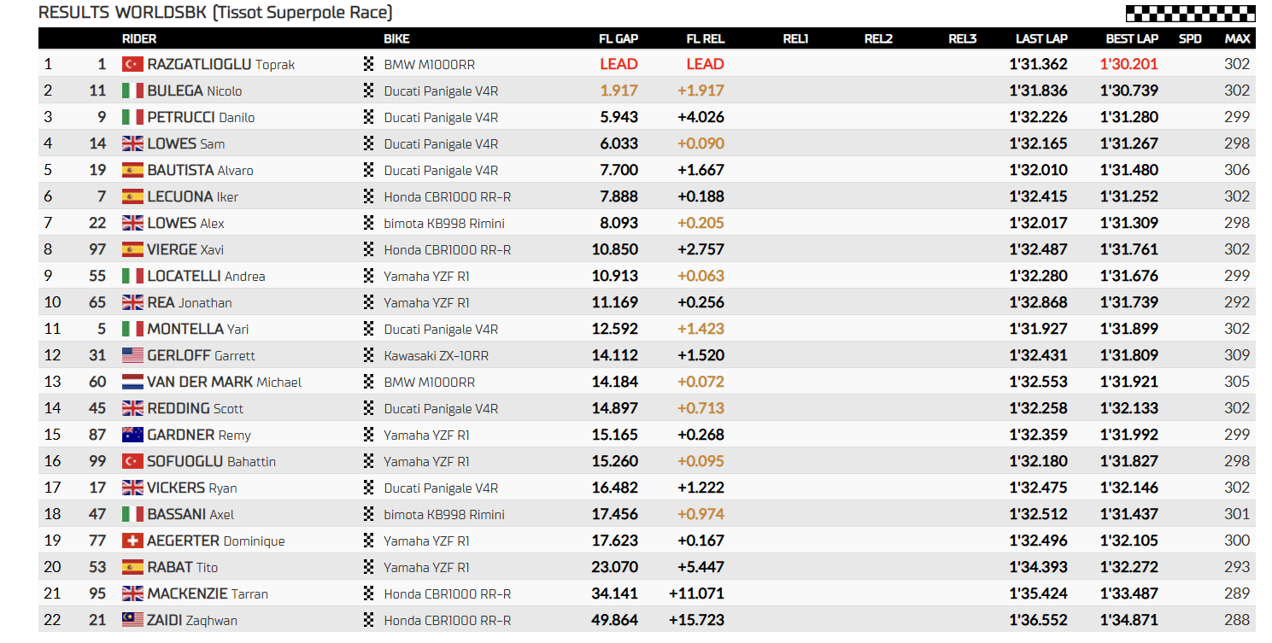The width and height of the screenshot is (1272, 643).
Task: Select rider name MACKENZIE Tarran
Action: pos(208,593)
